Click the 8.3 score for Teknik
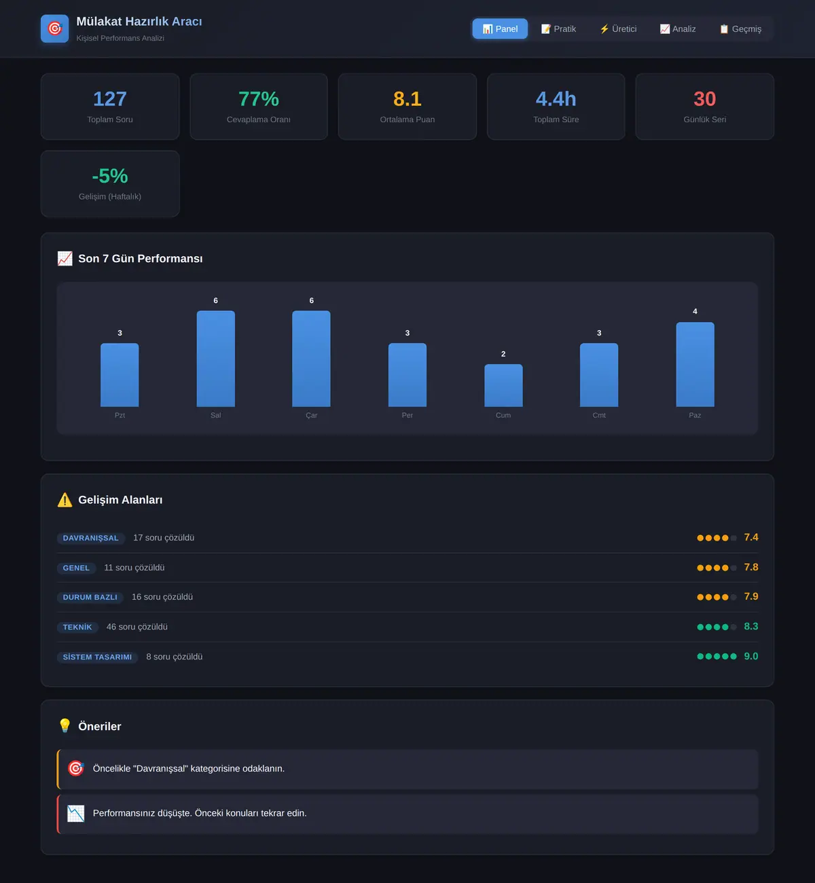 coord(751,626)
